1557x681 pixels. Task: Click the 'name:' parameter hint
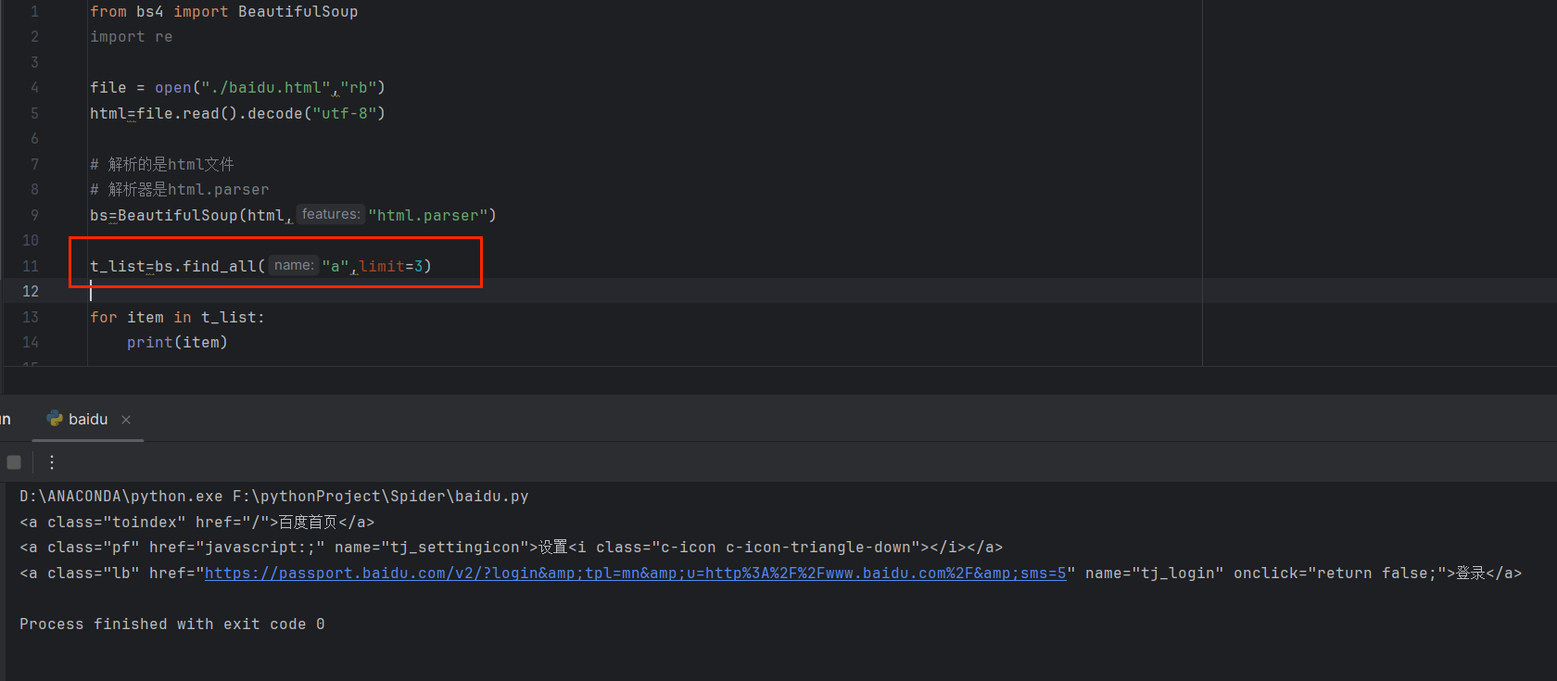(x=294, y=265)
